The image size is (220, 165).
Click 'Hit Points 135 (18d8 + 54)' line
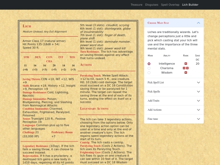pyautogui.click(x=41, y=44)
